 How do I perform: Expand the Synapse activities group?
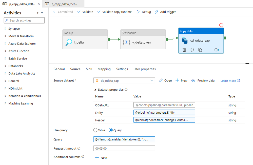point(5,29)
